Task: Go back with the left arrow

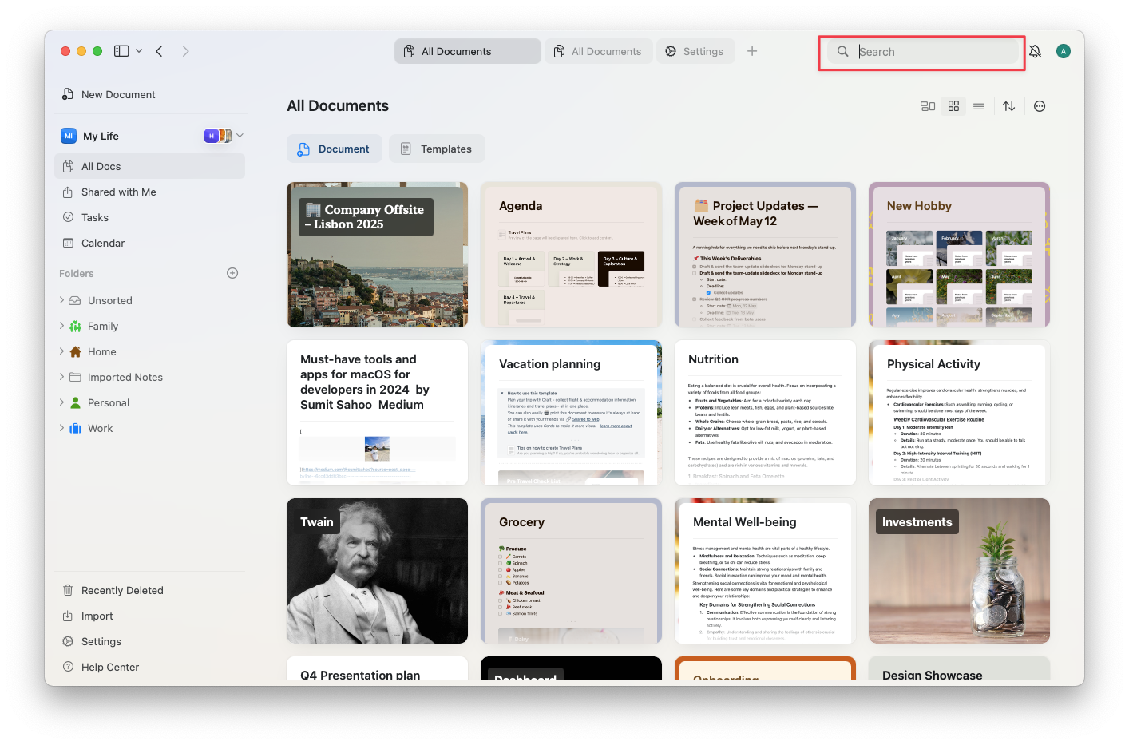Action: click(x=159, y=51)
